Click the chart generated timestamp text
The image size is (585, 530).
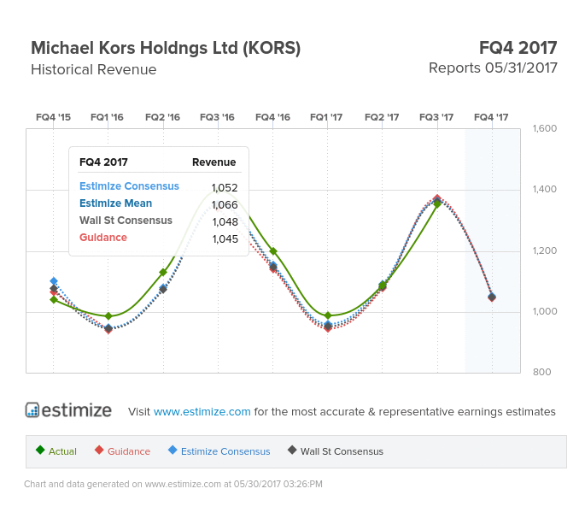coord(173,484)
